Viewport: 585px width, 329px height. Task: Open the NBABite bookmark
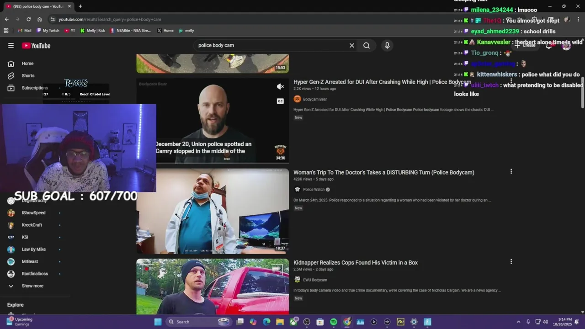(x=130, y=31)
